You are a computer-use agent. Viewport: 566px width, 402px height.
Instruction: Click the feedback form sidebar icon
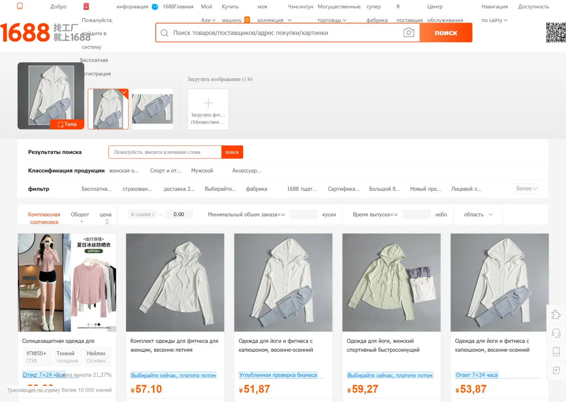556,370
